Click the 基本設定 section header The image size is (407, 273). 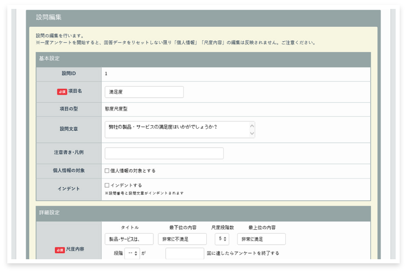pyautogui.click(x=203, y=59)
